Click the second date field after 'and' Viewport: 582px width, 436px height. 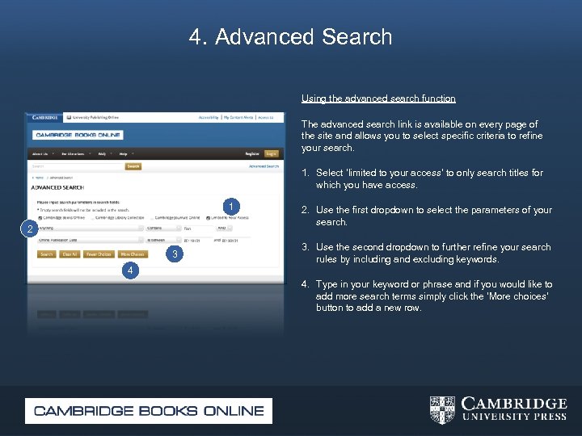236,241
